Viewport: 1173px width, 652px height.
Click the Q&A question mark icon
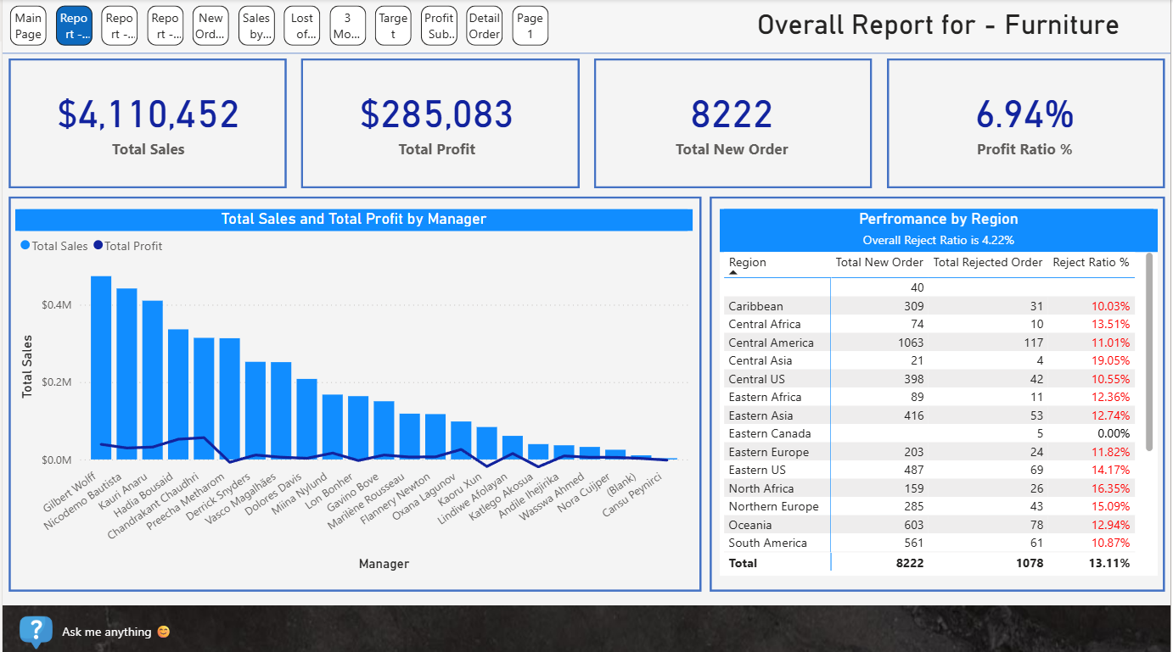(36, 631)
